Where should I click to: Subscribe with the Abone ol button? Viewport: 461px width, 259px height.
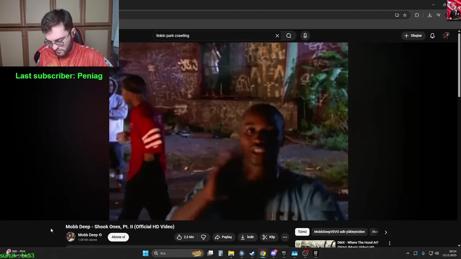click(118, 237)
